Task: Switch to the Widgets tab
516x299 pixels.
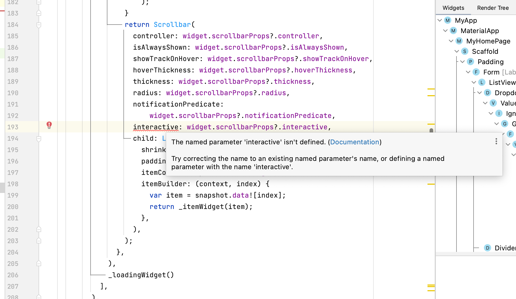Action: point(453,8)
